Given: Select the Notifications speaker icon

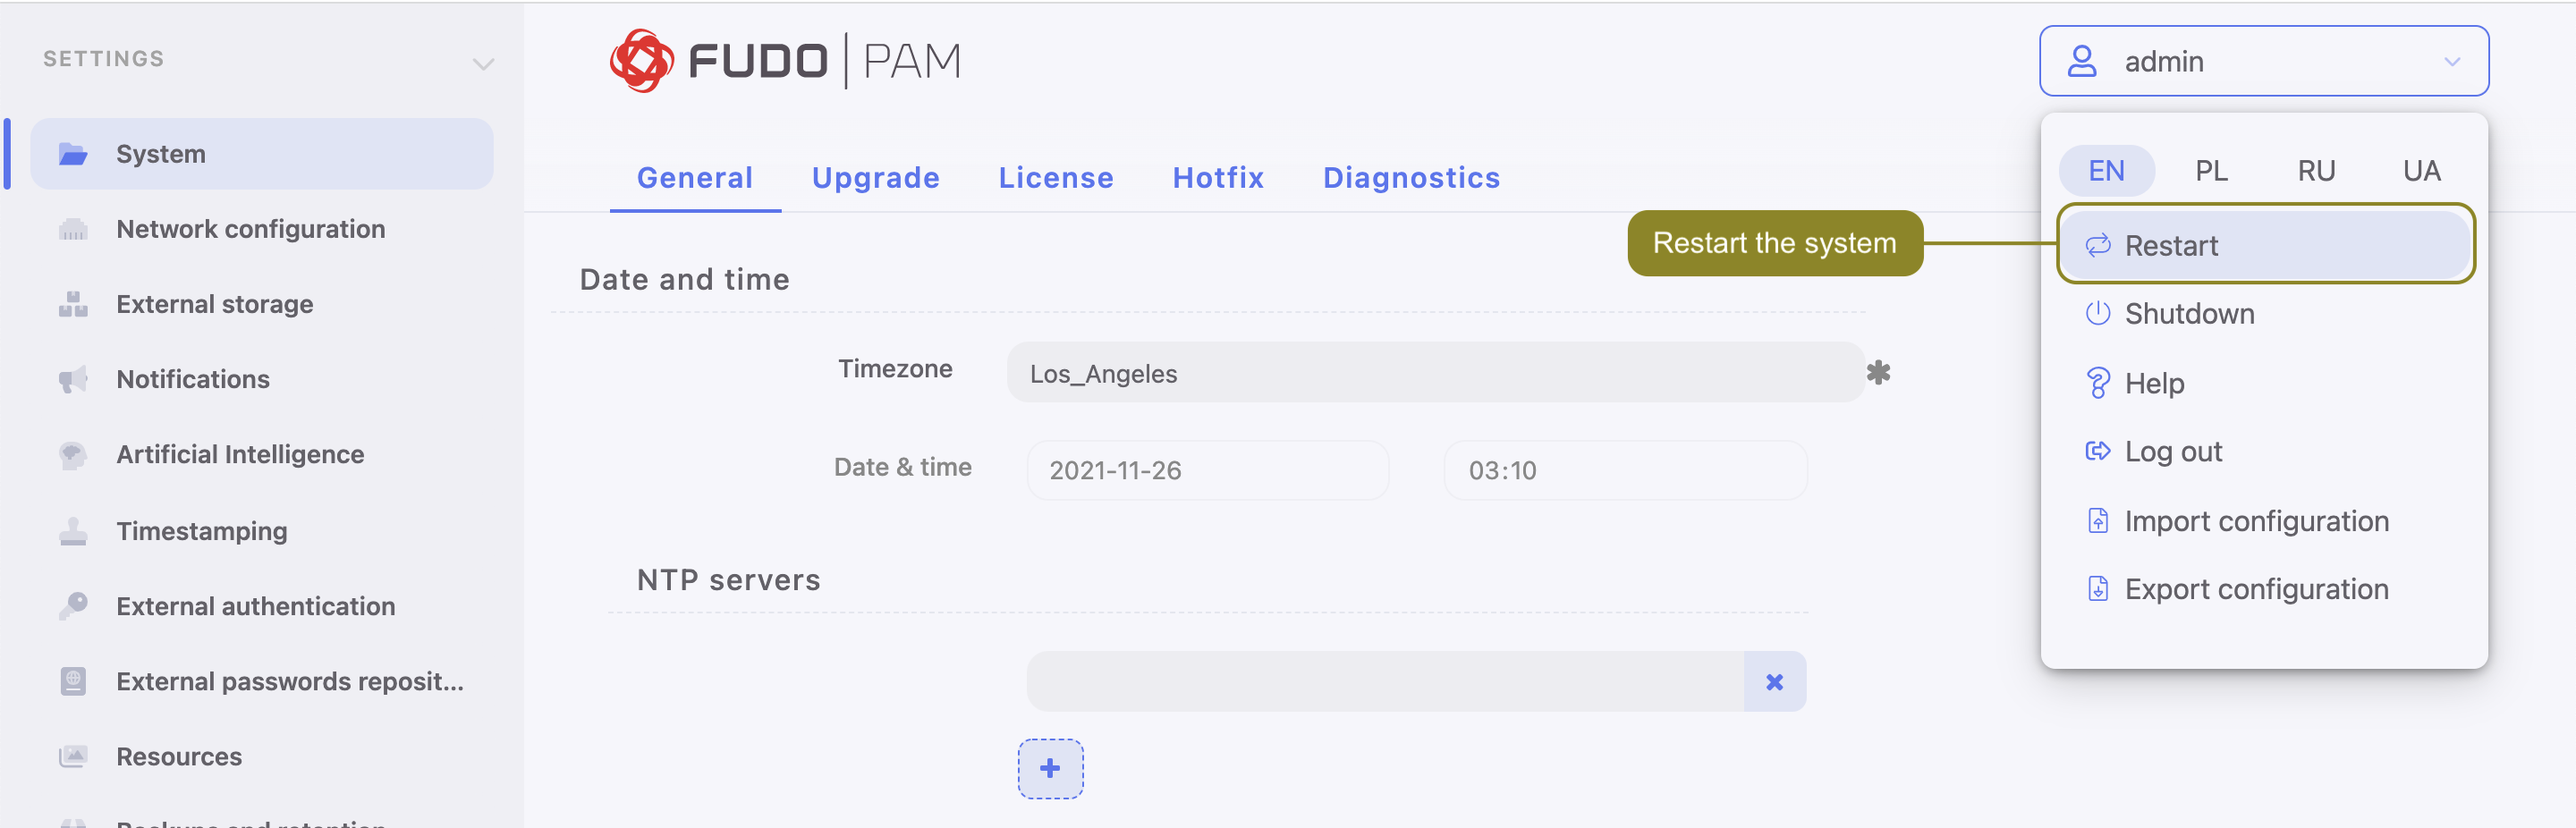Looking at the screenshot, I should [x=73, y=379].
